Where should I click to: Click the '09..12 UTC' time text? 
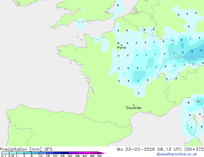coord(170,149)
